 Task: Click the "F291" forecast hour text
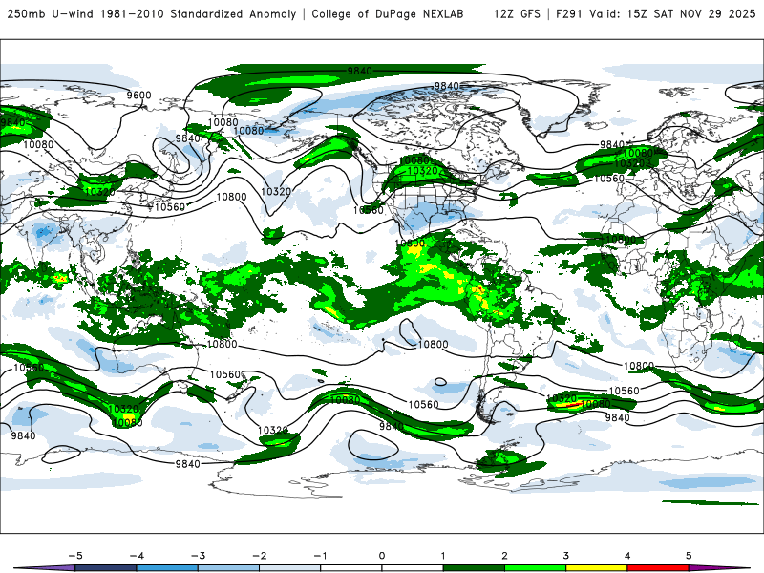[568, 14]
